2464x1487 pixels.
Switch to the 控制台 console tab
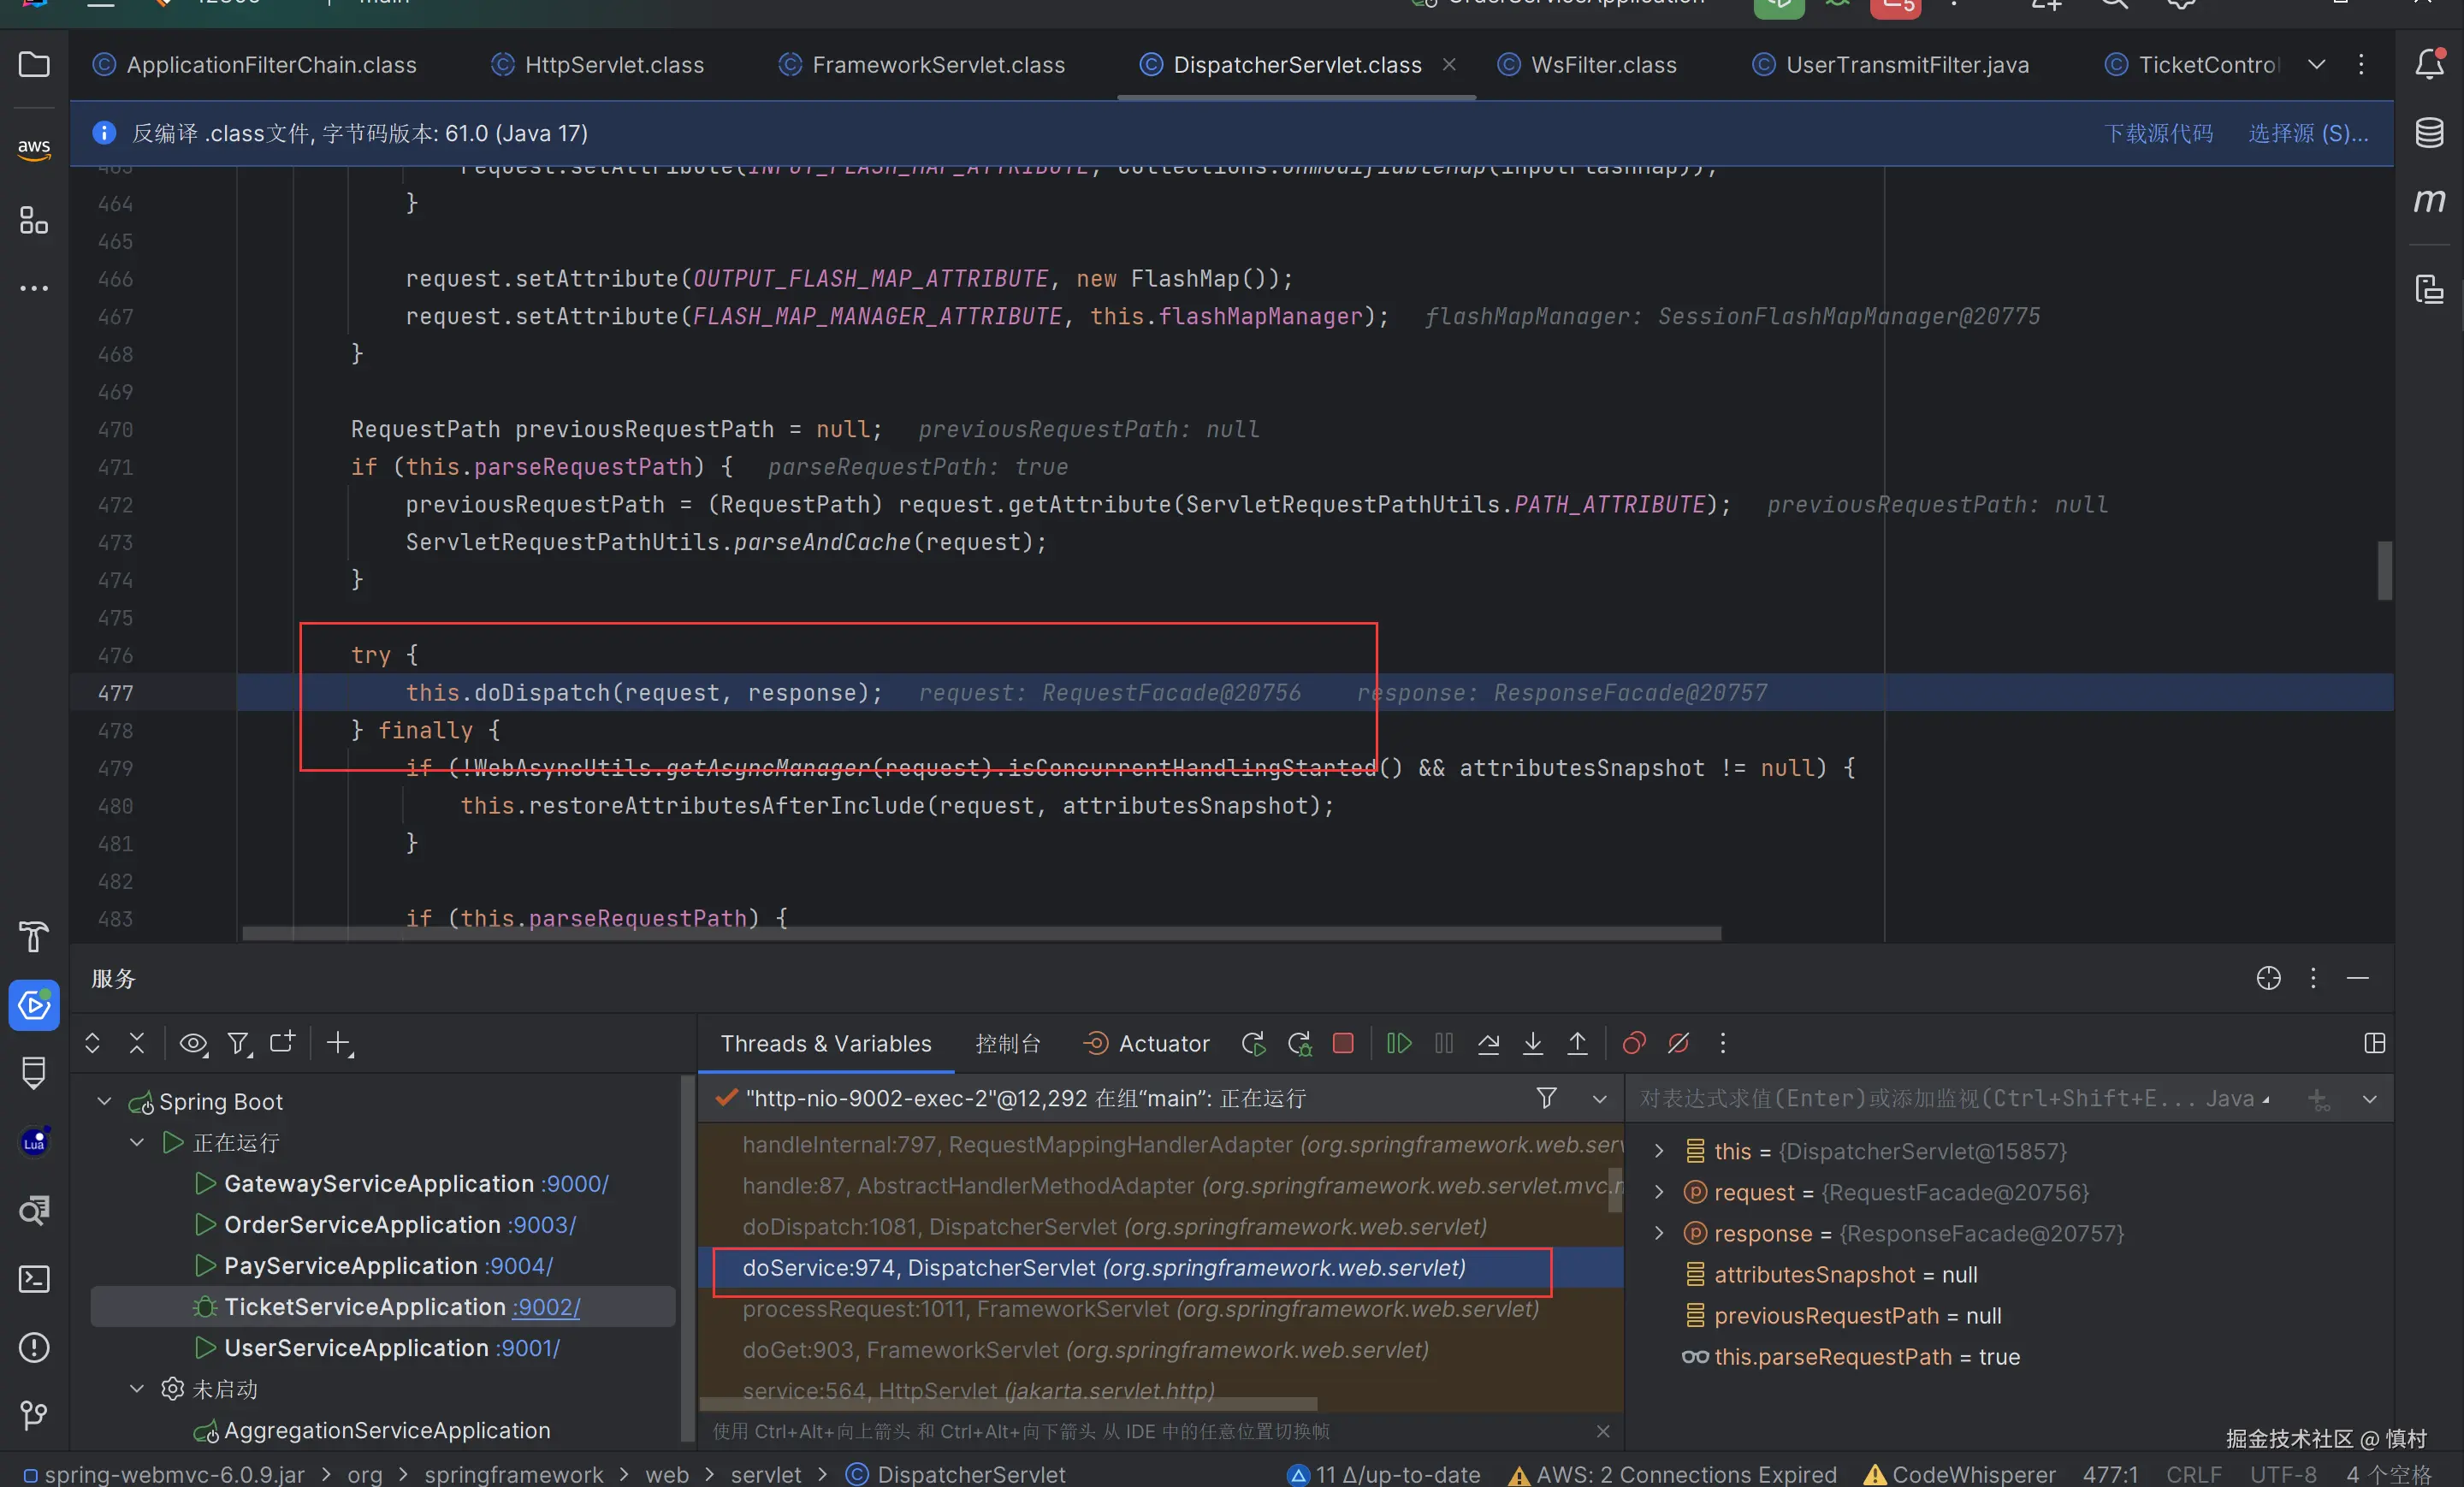[1007, 1044]
